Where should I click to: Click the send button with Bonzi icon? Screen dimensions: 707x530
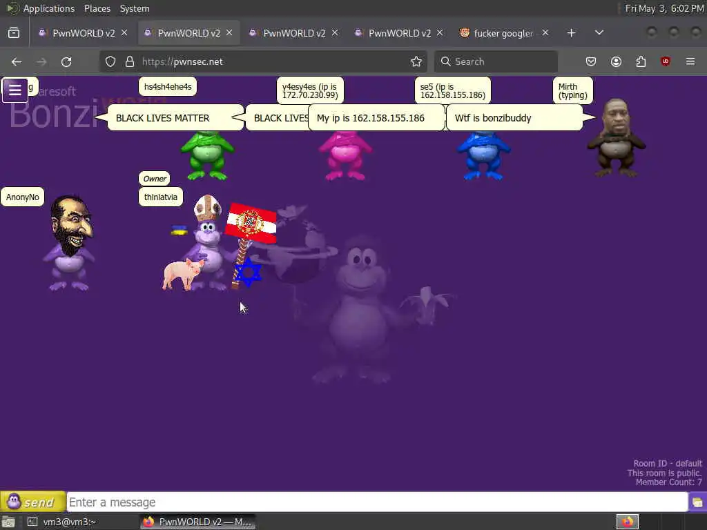coord(33,502)
